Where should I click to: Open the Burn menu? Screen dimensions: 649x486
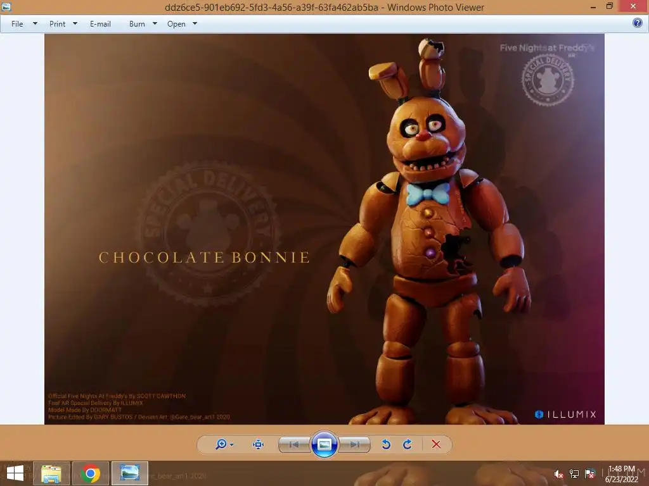pos(137,24)
